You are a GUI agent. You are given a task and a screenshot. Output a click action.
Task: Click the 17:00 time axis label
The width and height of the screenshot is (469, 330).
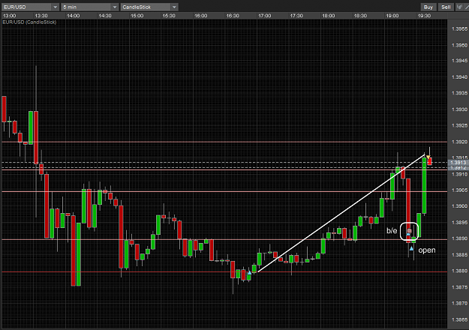264,16
